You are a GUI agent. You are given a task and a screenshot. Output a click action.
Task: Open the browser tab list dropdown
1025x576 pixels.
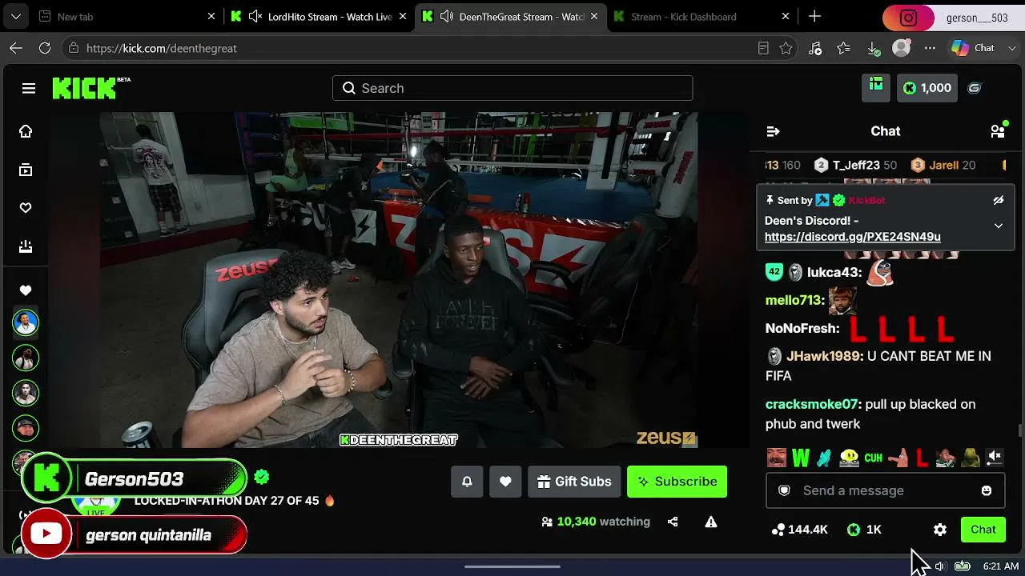click(16, 16)
